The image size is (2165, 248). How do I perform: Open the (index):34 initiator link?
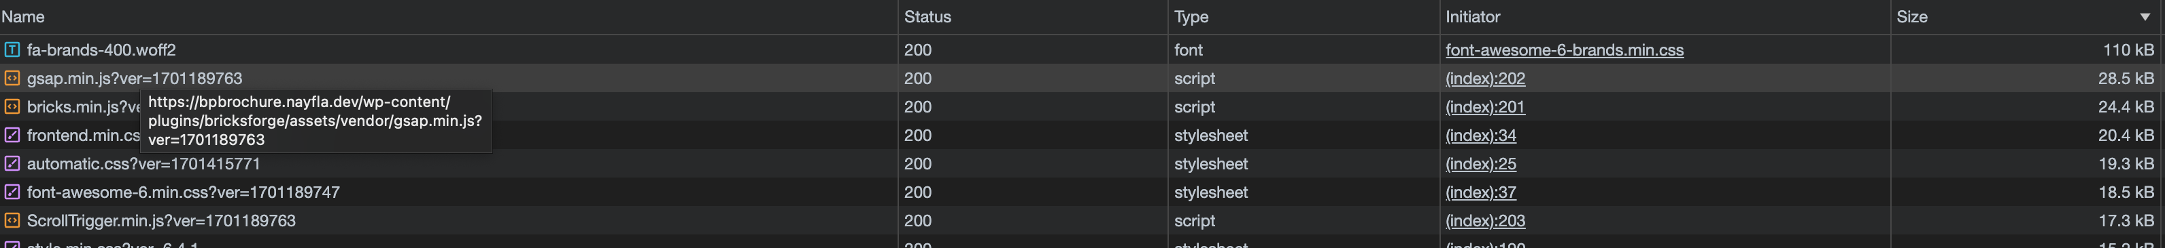pos(1481,135)
